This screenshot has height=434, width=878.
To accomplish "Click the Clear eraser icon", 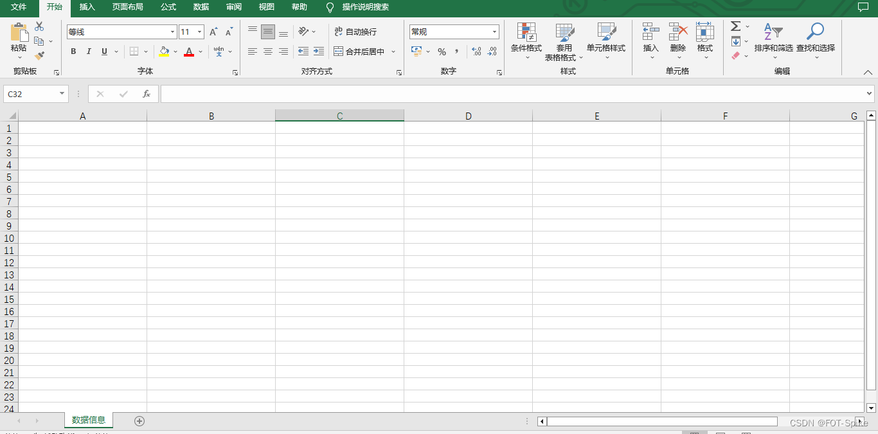I will [x=736, y=56].
